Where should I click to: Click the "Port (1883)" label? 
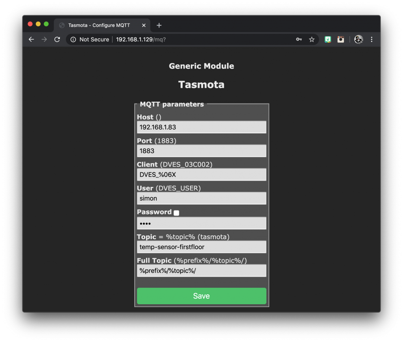pos(157,141)
